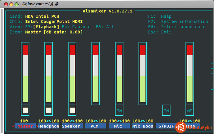Maximize window with the green button
Screen dimensions: 214x134
(17, 4)
